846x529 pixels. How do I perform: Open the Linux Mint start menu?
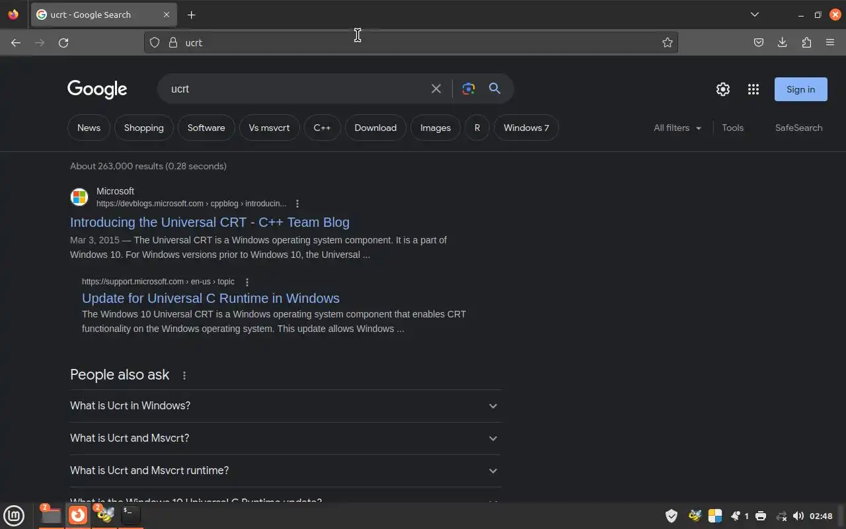click(14, 515)
